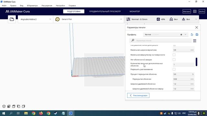
Task: Open the Настройки menu
Action: pos(60,5)
